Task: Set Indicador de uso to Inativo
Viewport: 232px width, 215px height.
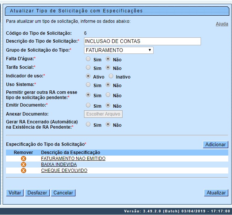Action: tap(111, 76)
